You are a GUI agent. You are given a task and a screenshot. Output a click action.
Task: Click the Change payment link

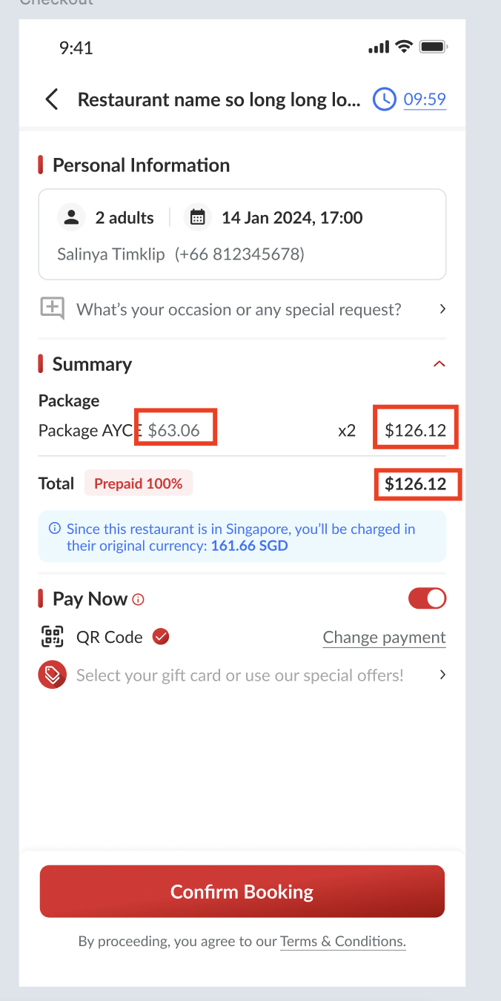(384, 638)
